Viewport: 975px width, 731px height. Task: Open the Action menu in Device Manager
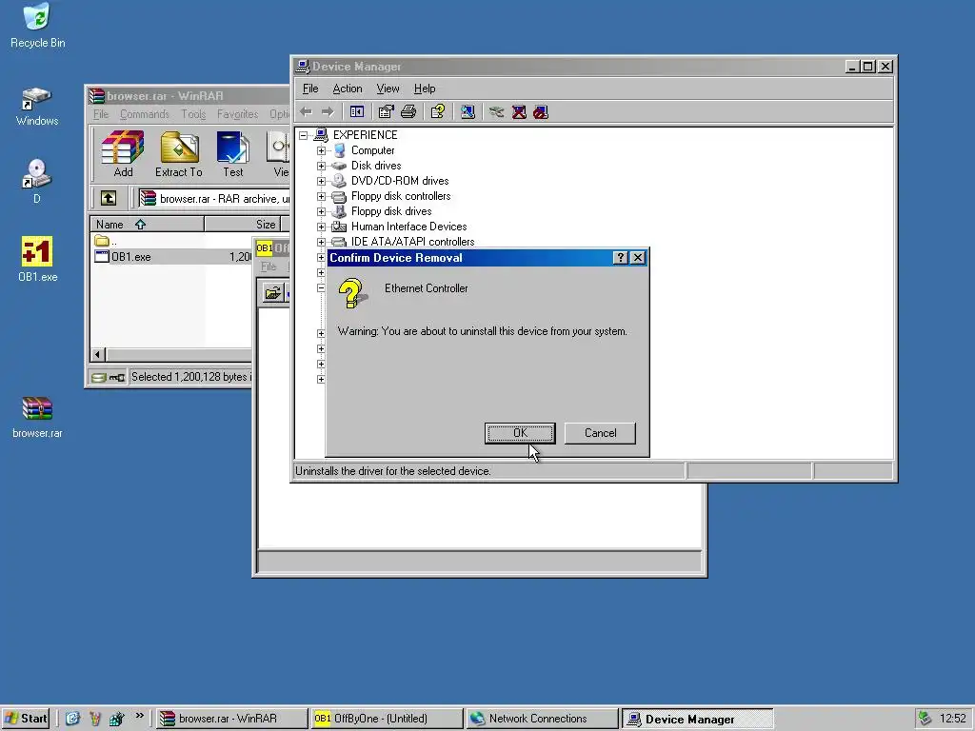pyautogui.click(x=347, y=89)
